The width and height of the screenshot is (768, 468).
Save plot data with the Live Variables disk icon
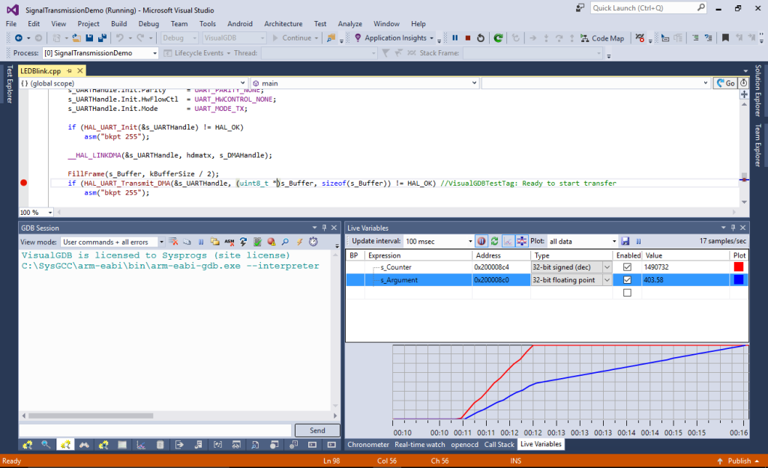coord(625,241)
